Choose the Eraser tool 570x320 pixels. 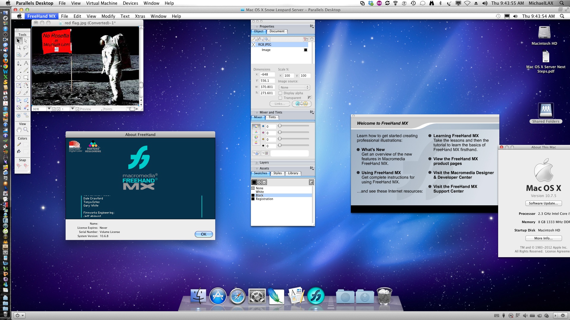coord(19,93)
